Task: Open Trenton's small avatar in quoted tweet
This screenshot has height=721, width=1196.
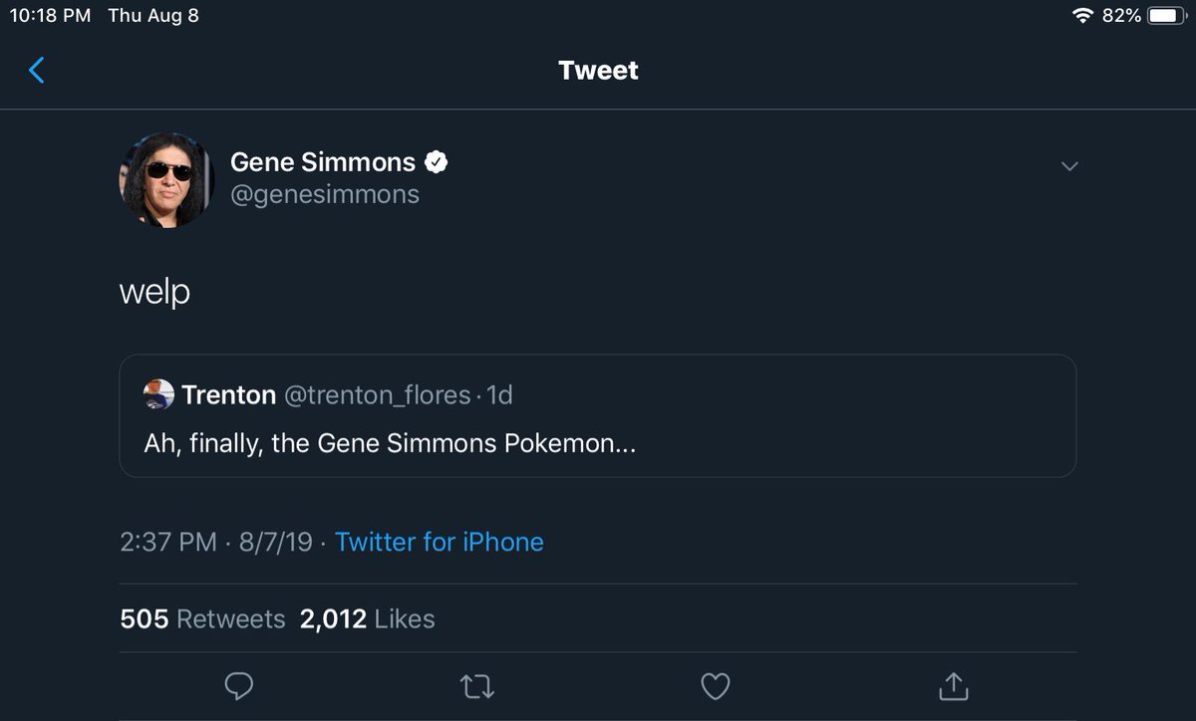Action: point(158,394)
